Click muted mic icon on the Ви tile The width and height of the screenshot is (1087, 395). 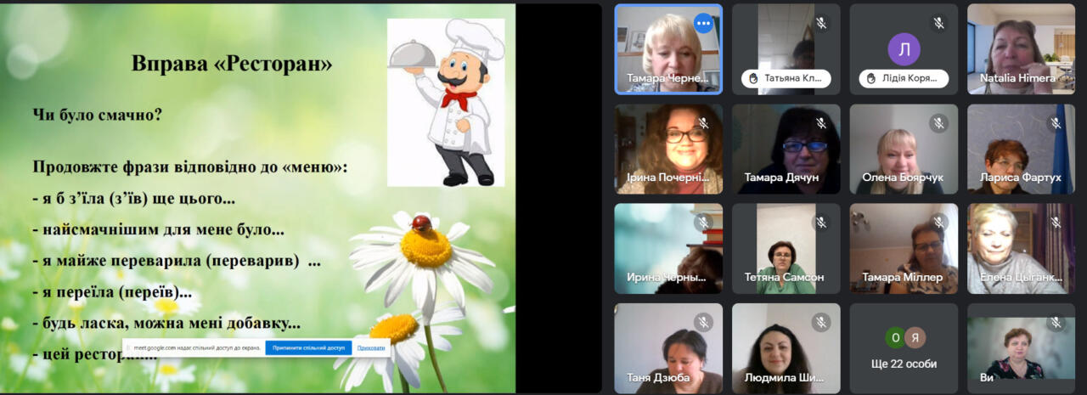point(1056,322)
